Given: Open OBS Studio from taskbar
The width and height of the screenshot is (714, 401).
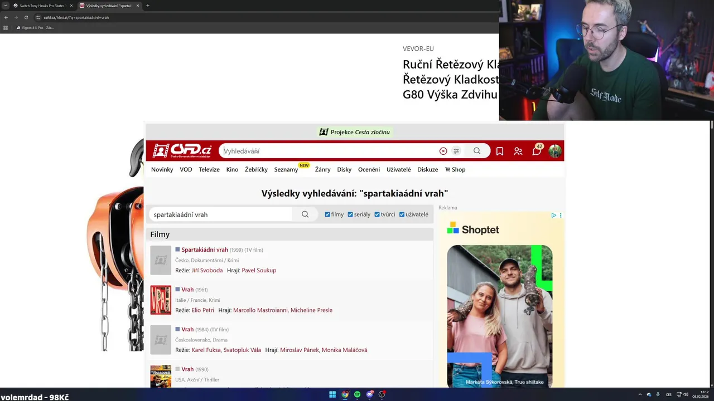Looking at the screenshot, I should pos(382,394).
